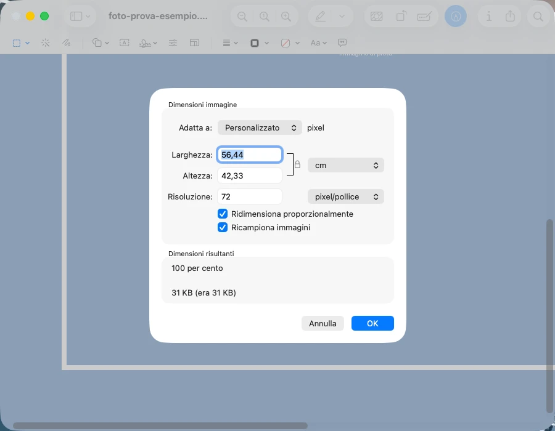Click the zoom to actual size icon
The width and height of the screenshot is (555, 431).
264,16
